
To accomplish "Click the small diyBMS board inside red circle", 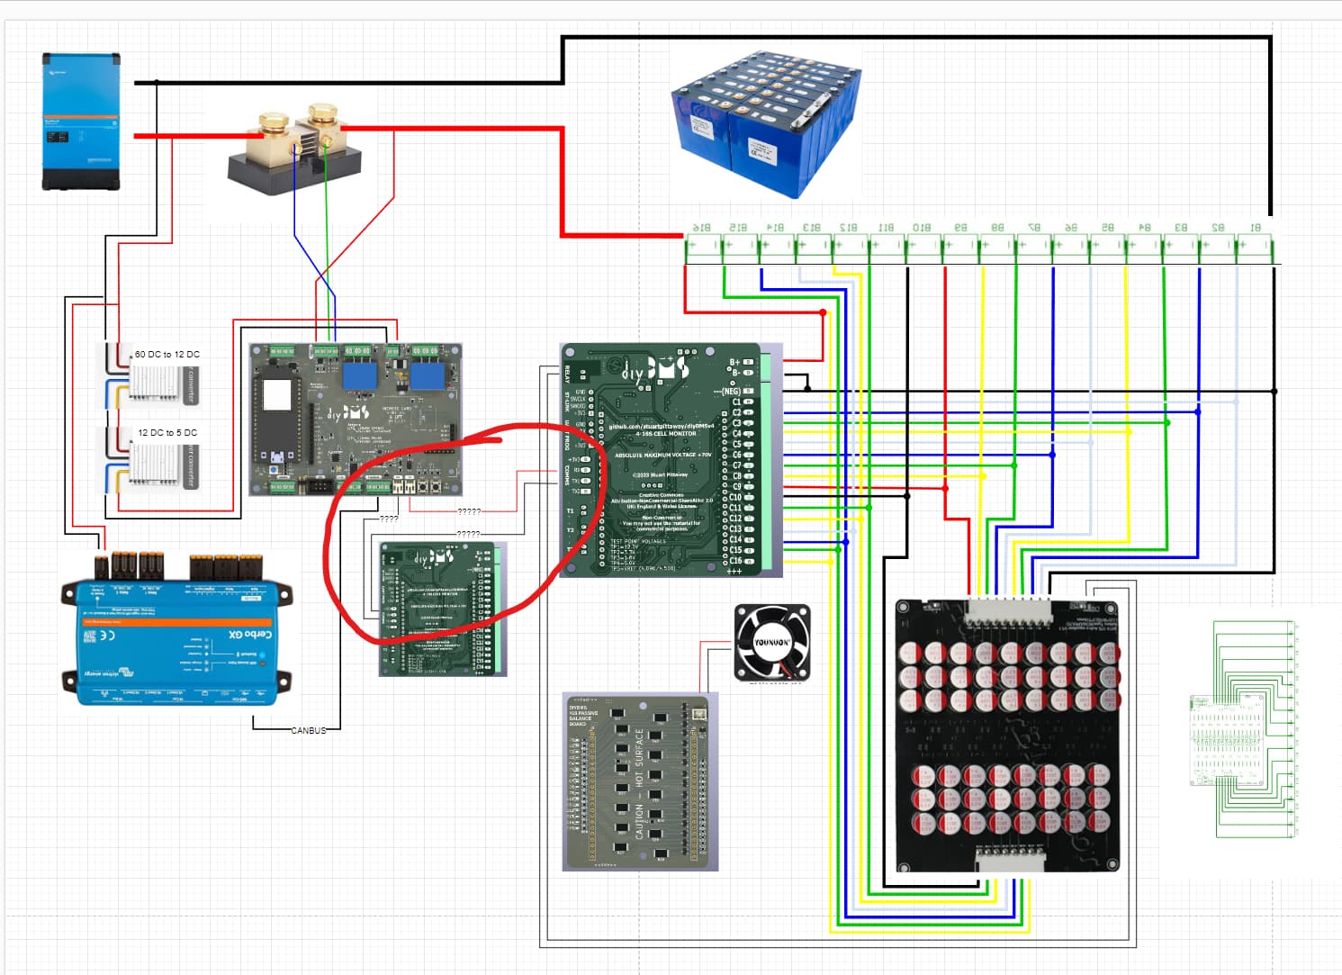I will pyautogui.click(x=442, y=609).
